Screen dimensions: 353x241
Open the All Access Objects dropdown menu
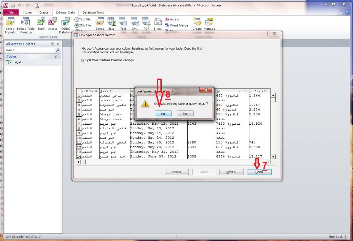pos(52,44)
